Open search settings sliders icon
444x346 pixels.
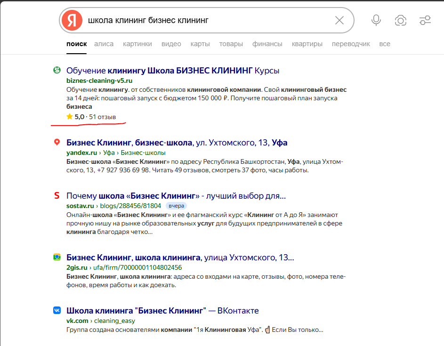pyautogui.click(x=425, y=20)
